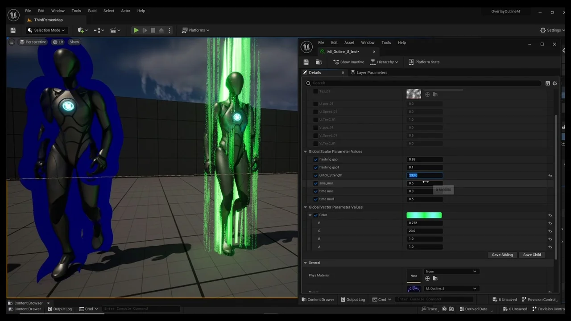571x321 pixels.
Task: Open the details panel settings gear
Action: click(x=554, y=83)
